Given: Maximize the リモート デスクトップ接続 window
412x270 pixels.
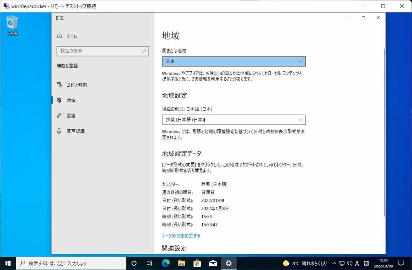Looking at the screenshot, I should (383, 6).
